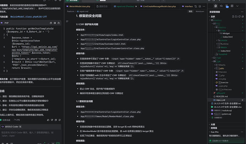Viewport: 246px width, 144px height.
Task: Open the Cue-Pro more options menu
Action: tap(242, 132)
